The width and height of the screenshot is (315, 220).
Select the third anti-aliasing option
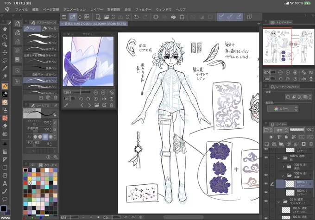coord(45,137)
